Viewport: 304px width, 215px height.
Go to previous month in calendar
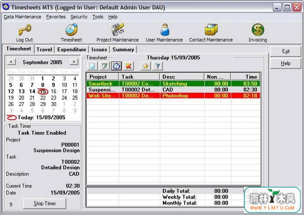[x=11, y=62]
